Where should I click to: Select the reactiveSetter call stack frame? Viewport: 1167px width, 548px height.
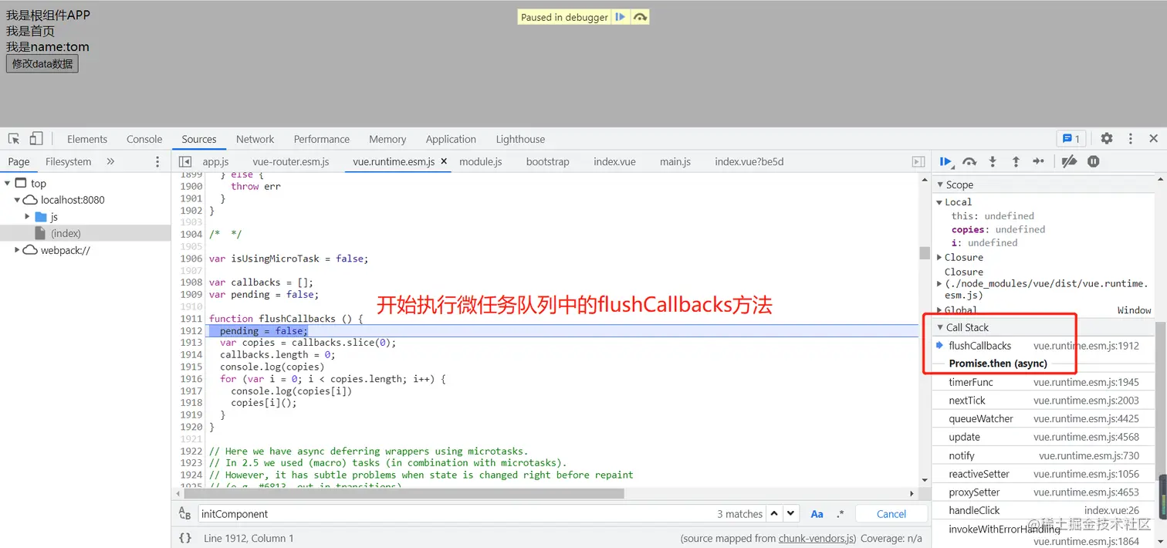[1044, 474]
